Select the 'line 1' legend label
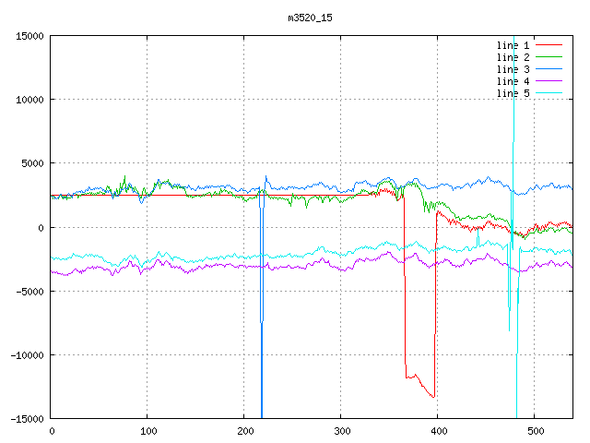 tap(513, 44)
